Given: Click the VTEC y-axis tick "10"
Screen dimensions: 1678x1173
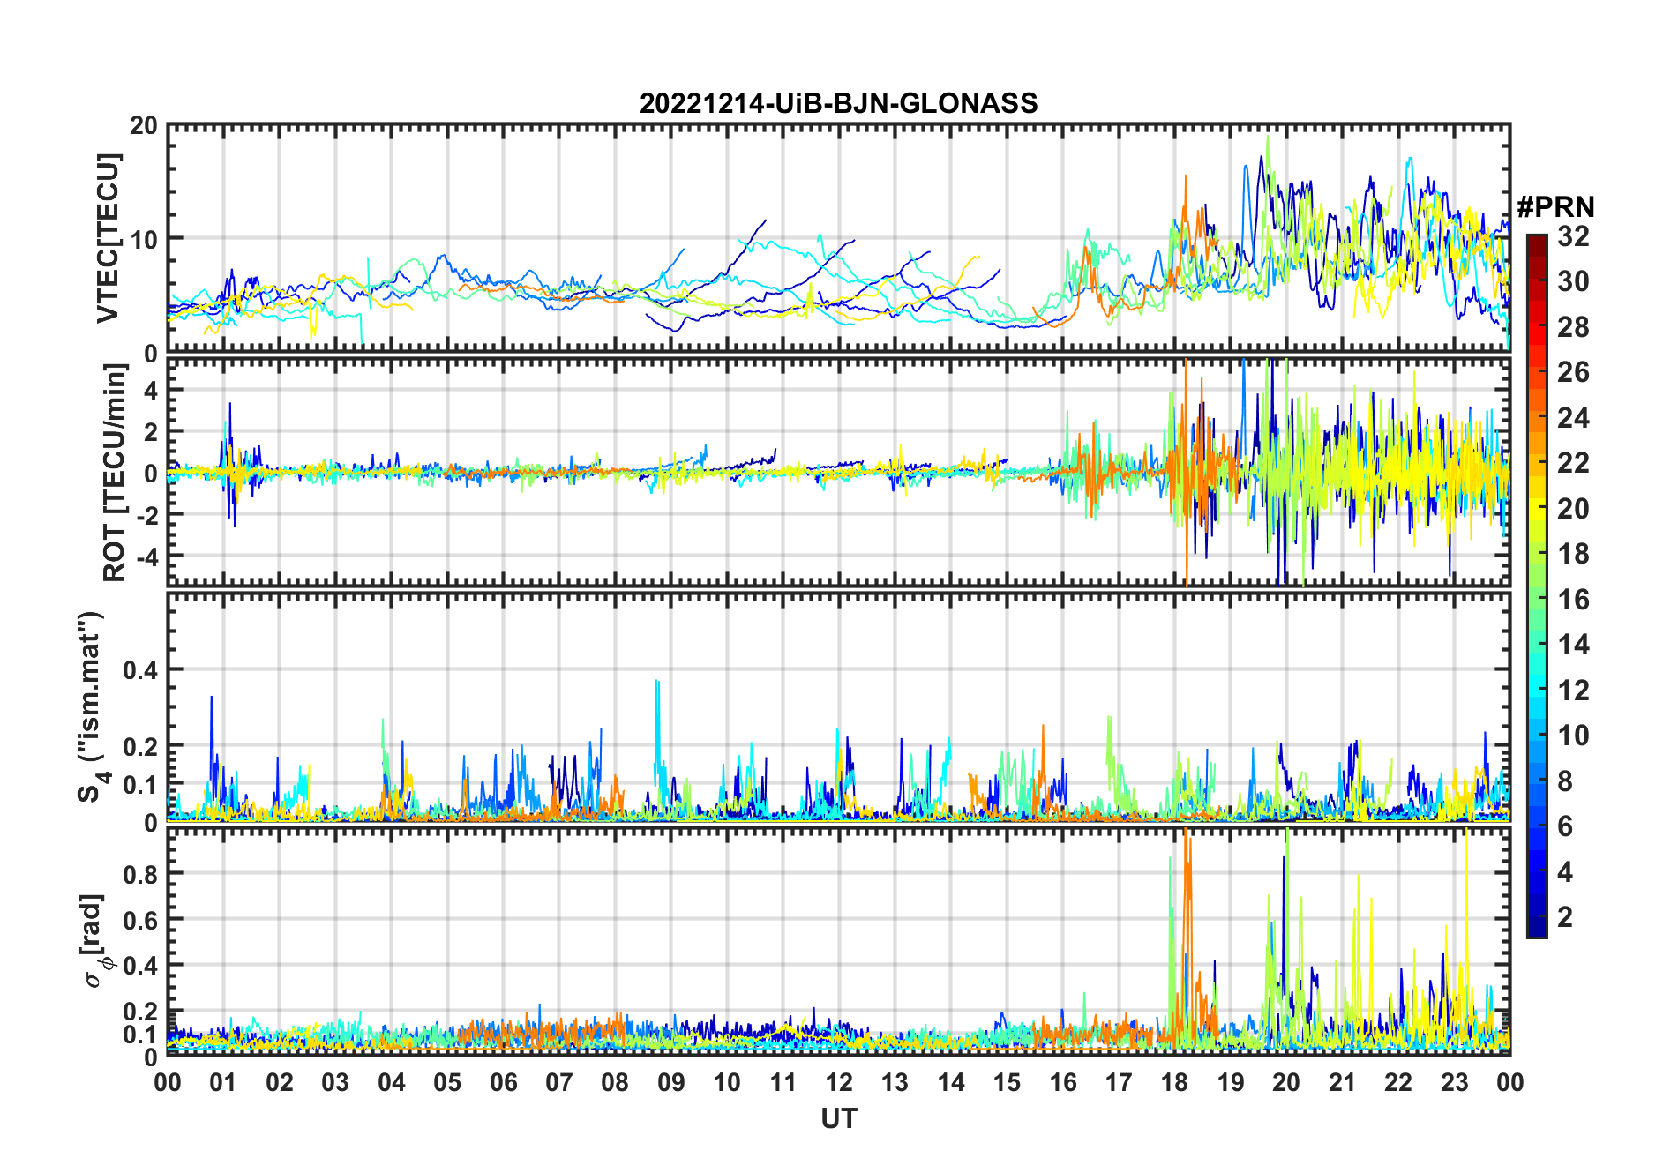Looking at the screenshot, I should [x=144, y=239].
